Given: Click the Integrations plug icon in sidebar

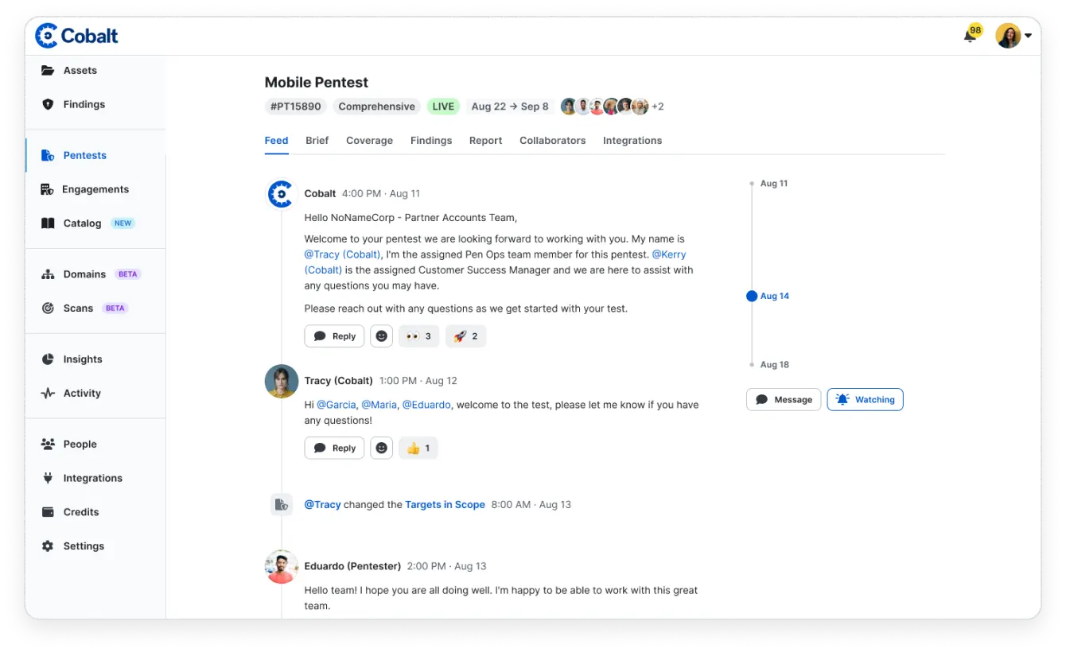Looking at the screenshot, I should [x=48, y=478].
